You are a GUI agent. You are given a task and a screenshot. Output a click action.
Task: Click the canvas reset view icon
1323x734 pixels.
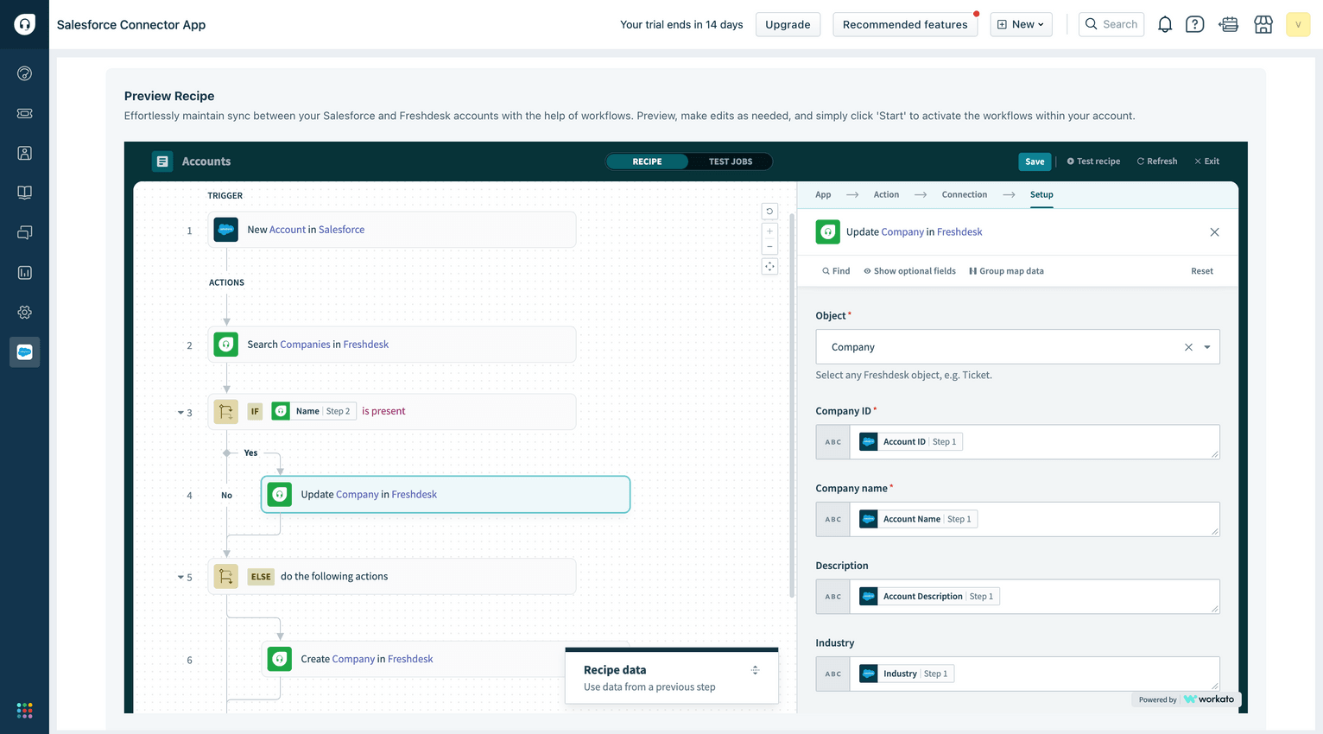coord(769,212)
